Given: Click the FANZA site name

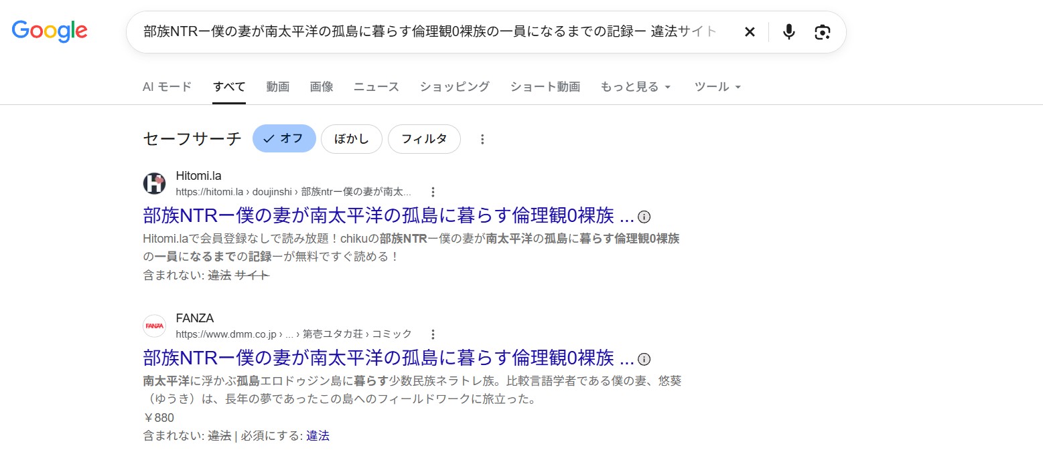Looking at the screenshot, I should (x=194, y=318).
